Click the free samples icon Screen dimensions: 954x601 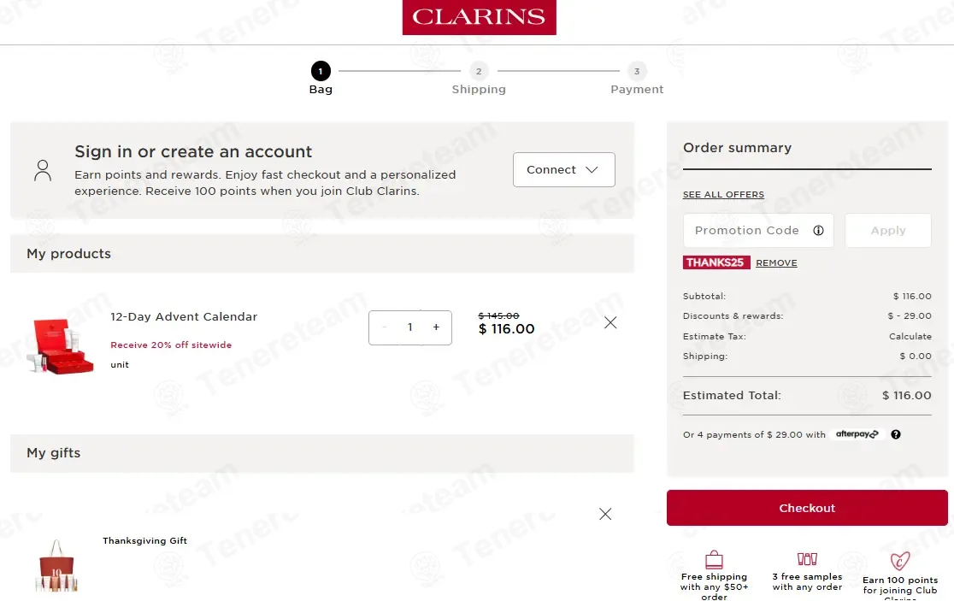pos(807,559)
